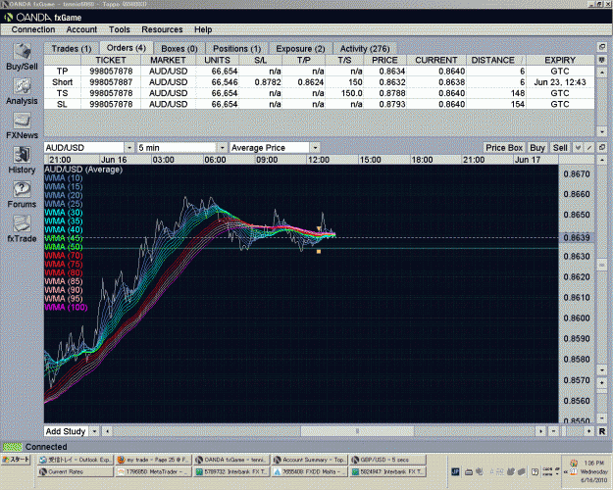
Task: Switch to Outlook Express taskbar window
Action: click(76, 460)
